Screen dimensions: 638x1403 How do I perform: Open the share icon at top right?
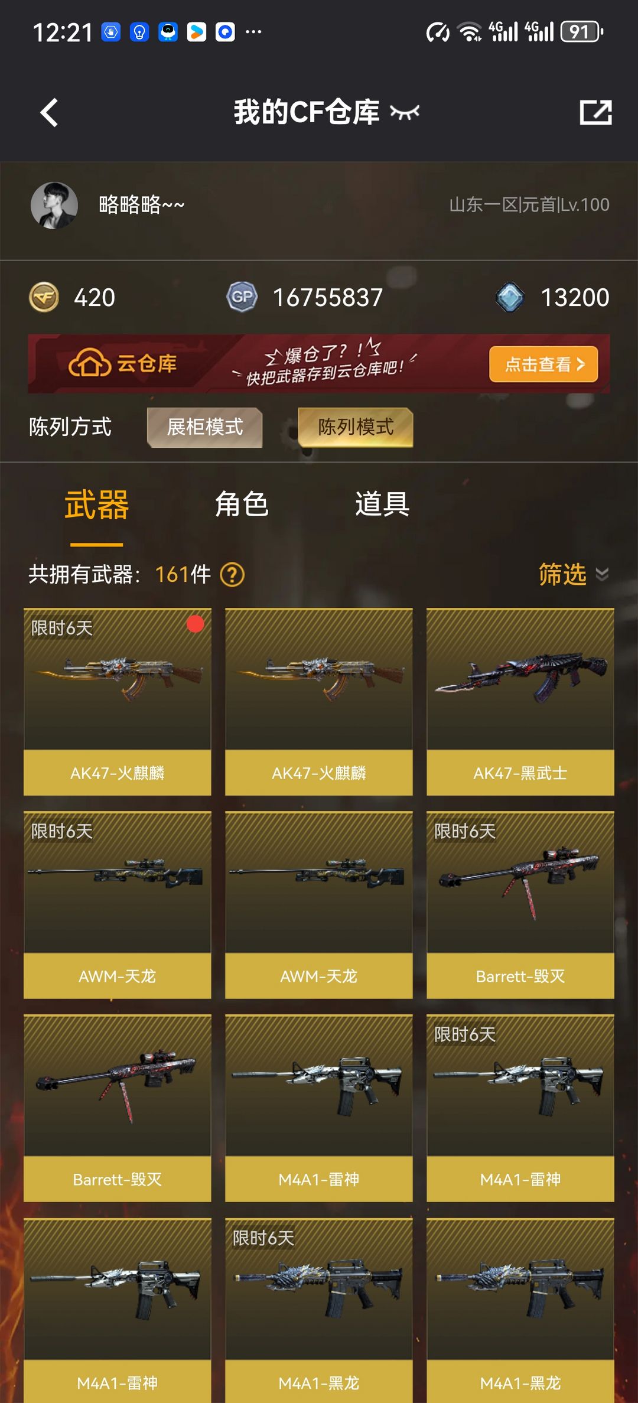click(x=595, y=112)
